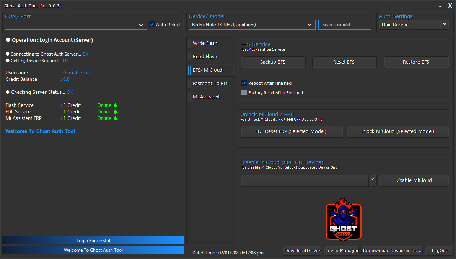This screenshot has height=259, width=456.
Task: Run EDL Reset FRP for selected model
Action: point(292,131)
